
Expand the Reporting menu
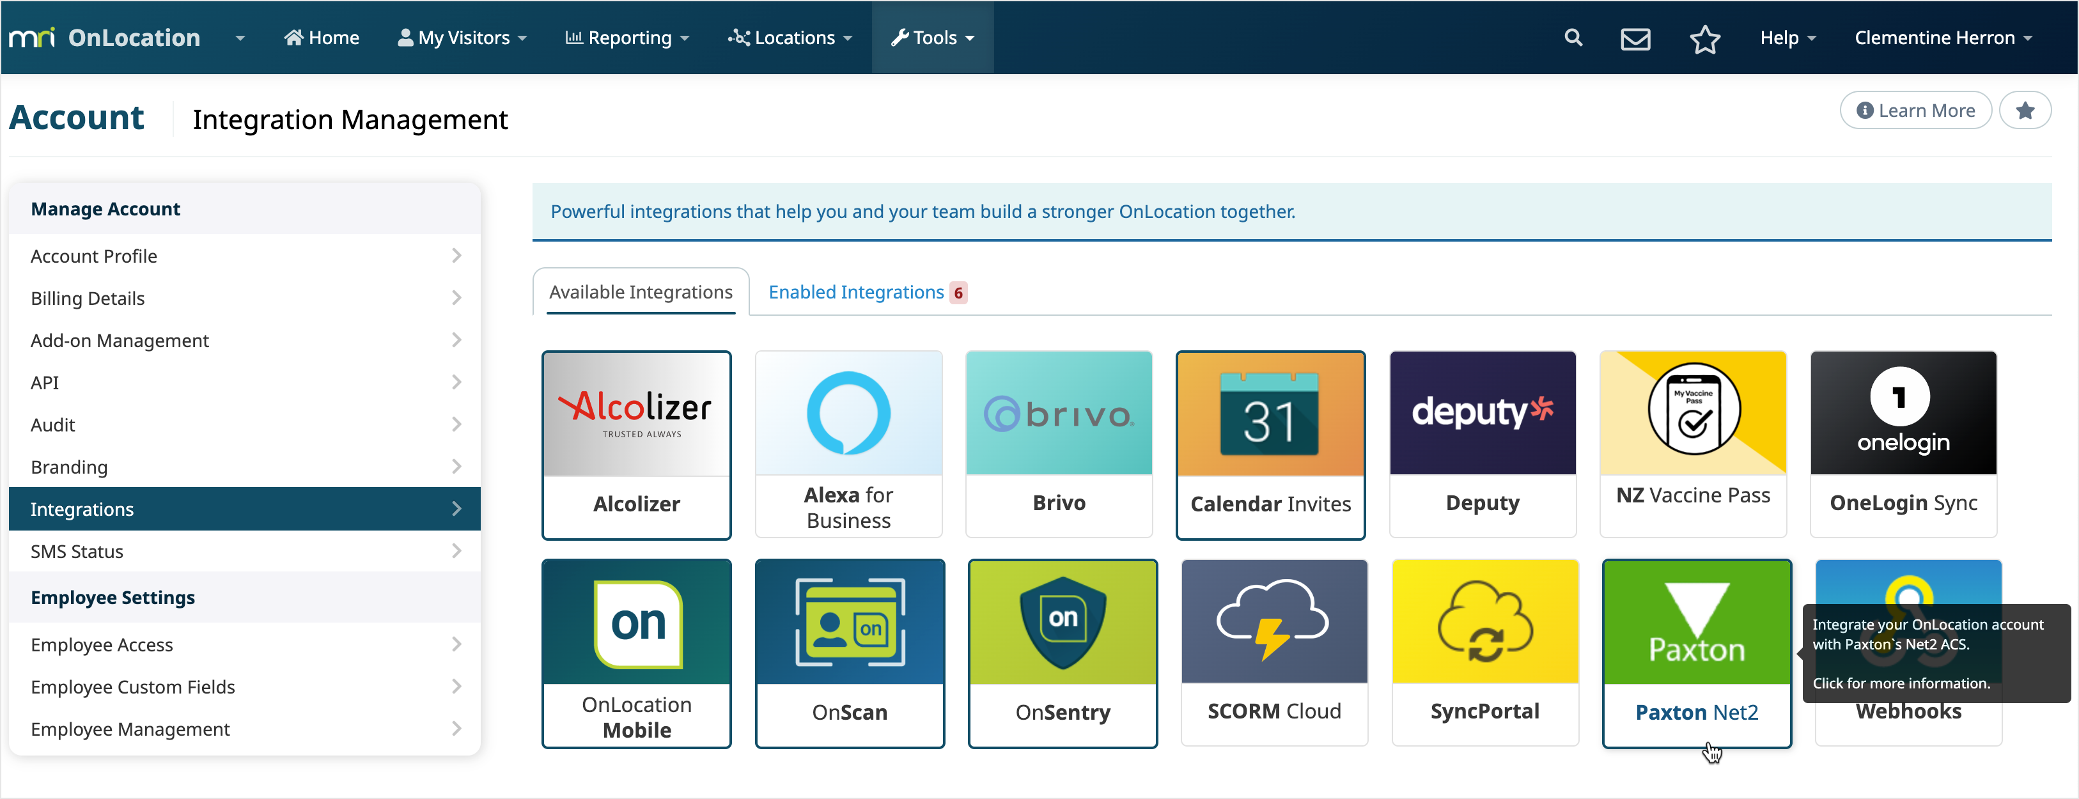click(627, 38)
